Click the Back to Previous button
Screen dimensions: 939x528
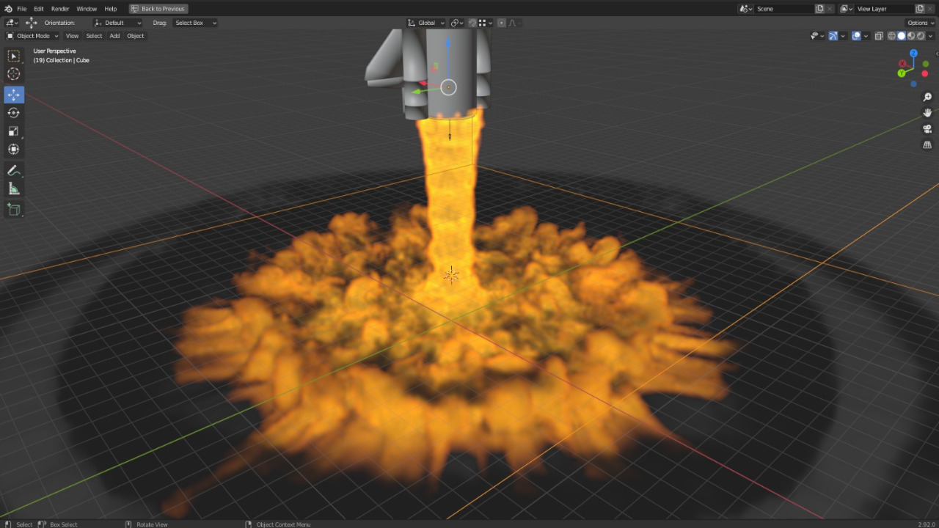point(158,8)
